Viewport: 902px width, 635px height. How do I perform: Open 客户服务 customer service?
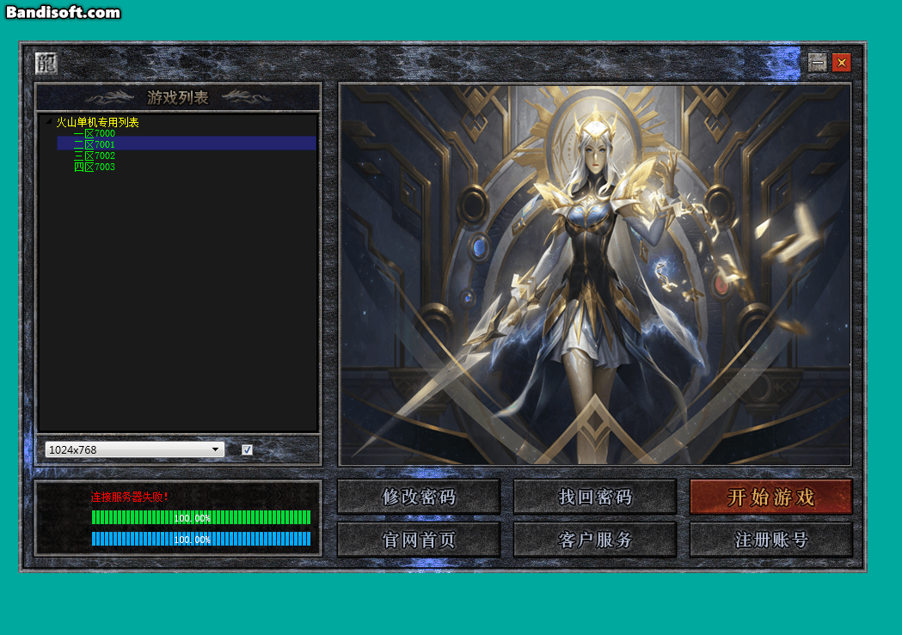(595, 540)
